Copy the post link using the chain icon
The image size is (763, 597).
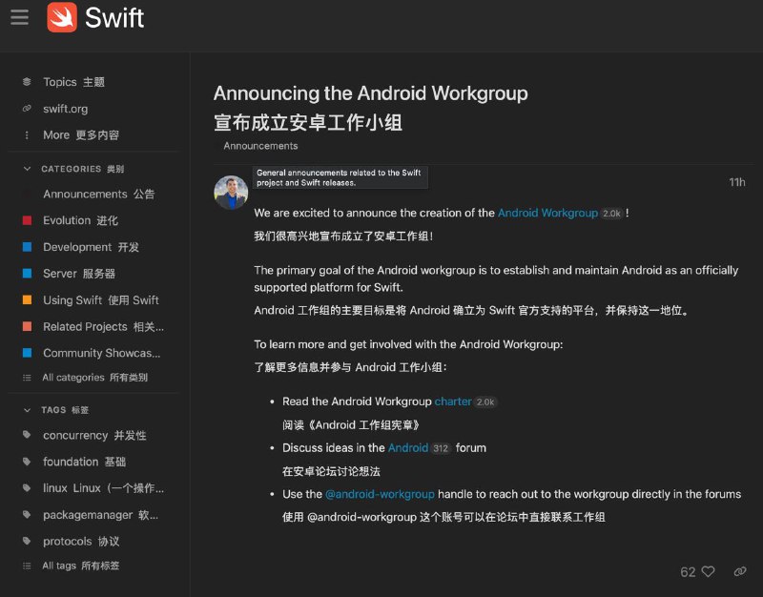coord(740,571)
